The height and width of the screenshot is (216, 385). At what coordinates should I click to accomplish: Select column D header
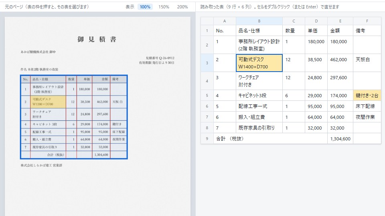click(316, 21)
